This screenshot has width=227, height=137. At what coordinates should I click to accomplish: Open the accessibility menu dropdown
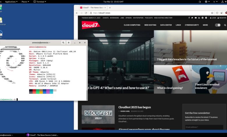207,2
